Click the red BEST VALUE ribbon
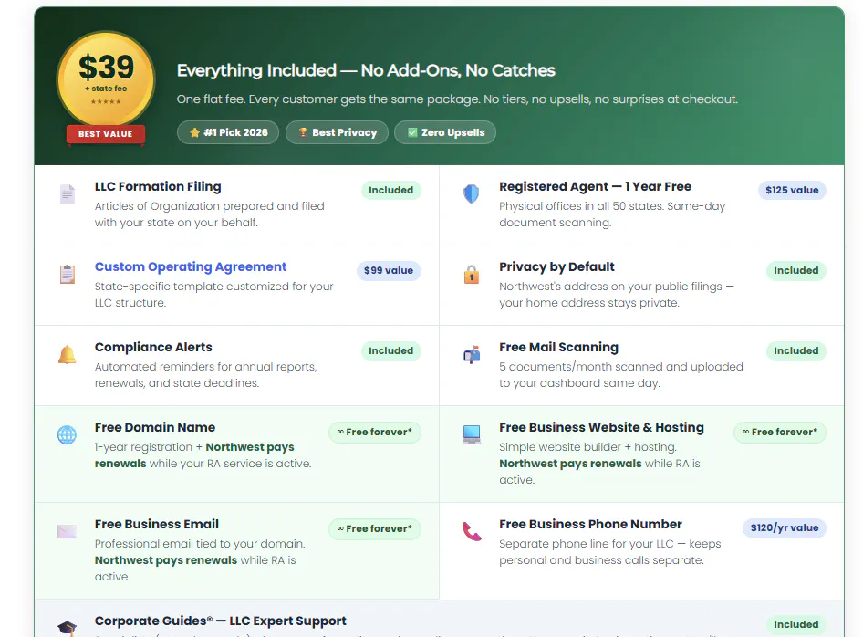This screenshot has width=863, height=637. (x=106, y=134)
